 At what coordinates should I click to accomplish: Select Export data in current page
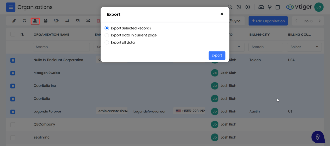(107, 35)
